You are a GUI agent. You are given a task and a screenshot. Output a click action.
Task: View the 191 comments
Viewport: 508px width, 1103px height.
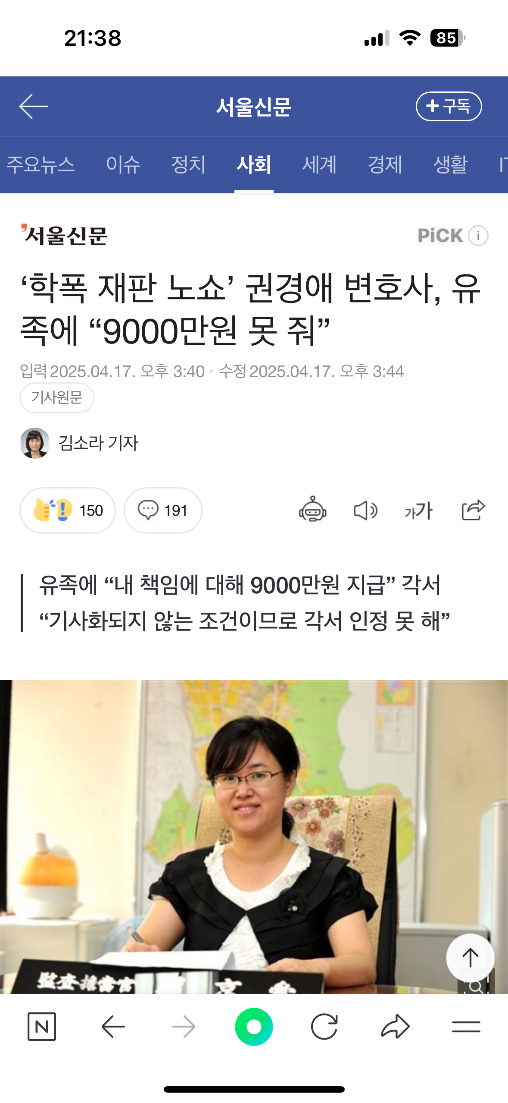tap(163, 511)
